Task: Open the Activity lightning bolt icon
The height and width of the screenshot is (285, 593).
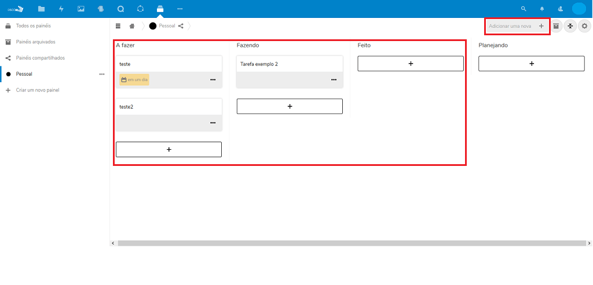Action: 61,9
